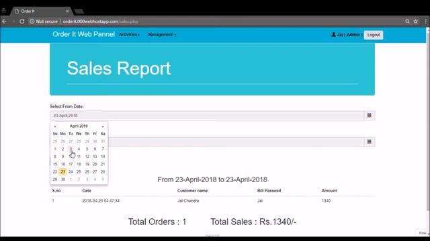Select the Order It browser tab
The height and width of the screenshot is (241, 430).
point(41,11)
